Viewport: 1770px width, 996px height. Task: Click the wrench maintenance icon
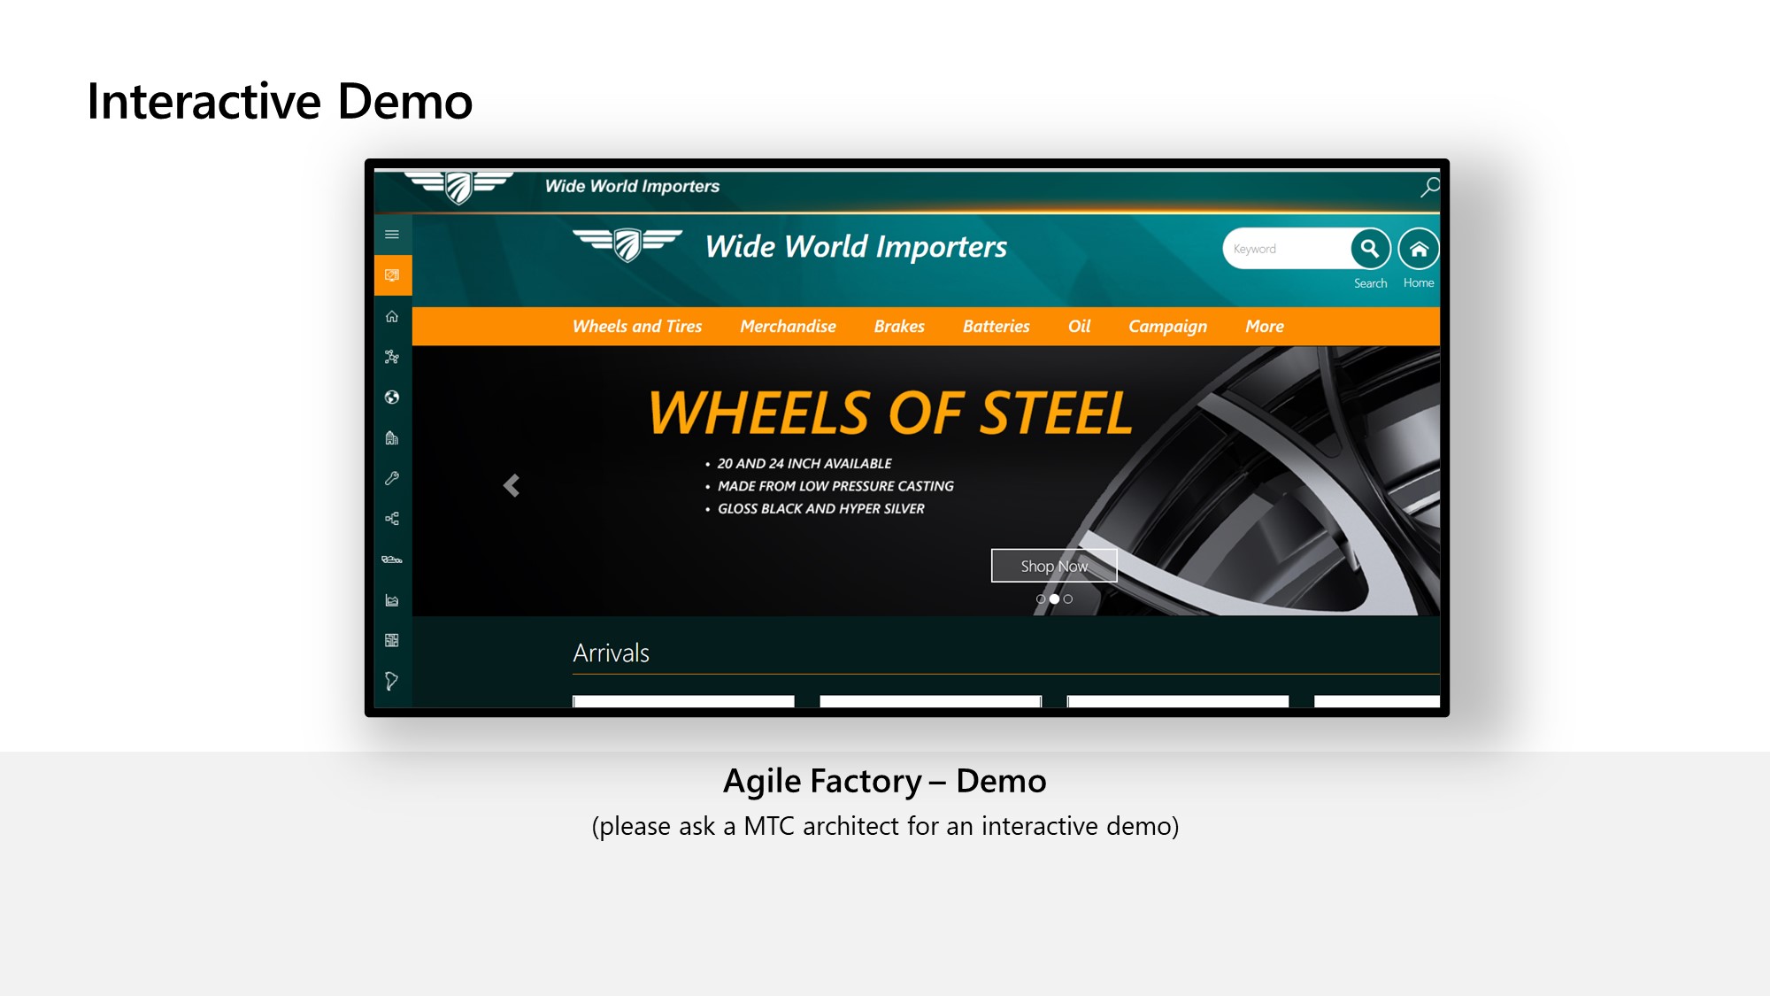click(392, 478)
